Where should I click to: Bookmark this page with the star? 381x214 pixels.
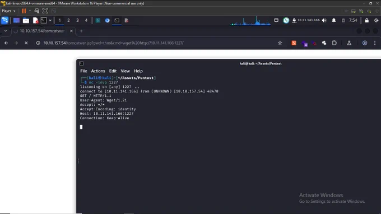(x=280, y=43)
